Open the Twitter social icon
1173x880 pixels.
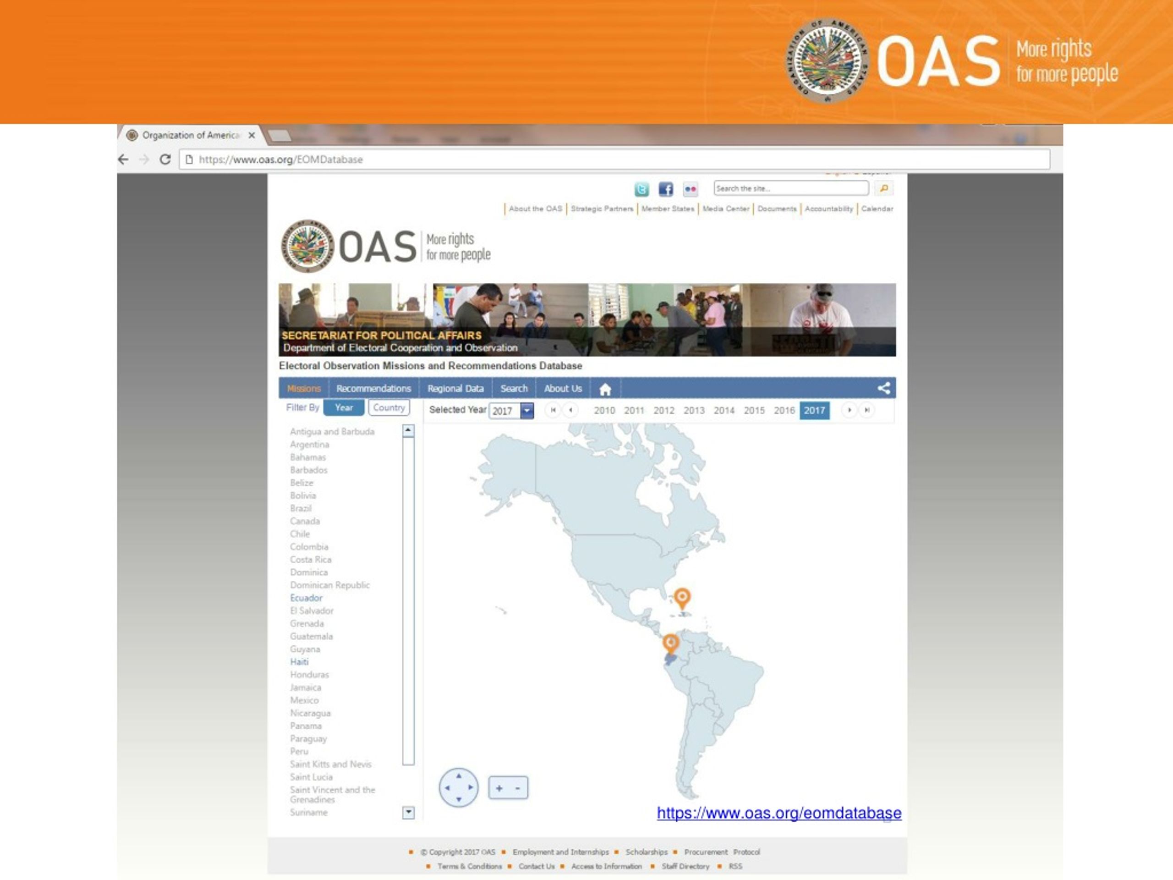641,189
